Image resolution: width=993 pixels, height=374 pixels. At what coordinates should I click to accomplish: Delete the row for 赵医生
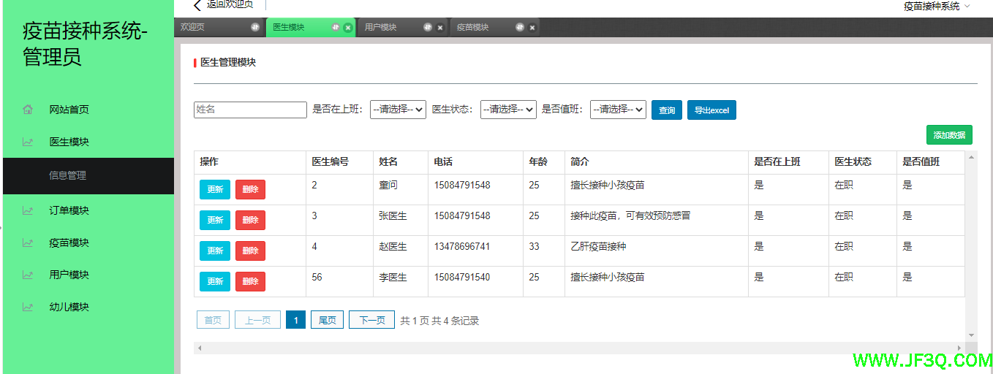[250, 251]
